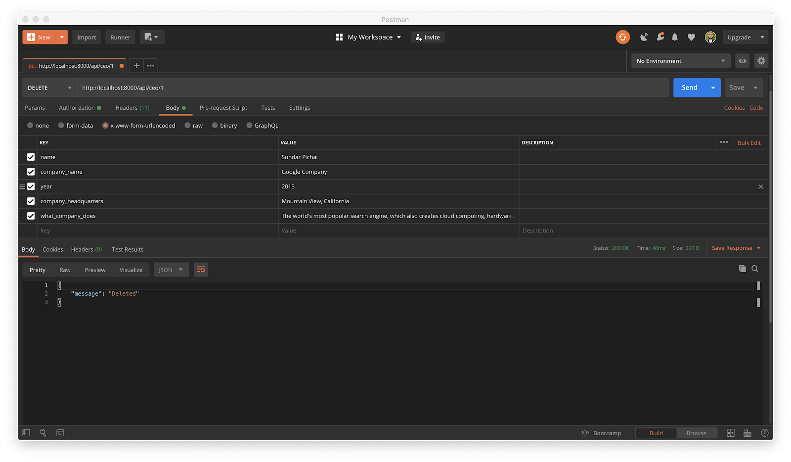Uncheck the what_company_does checkbox
This screenshot has height=462, width=791.
click(x=31, y=216)
